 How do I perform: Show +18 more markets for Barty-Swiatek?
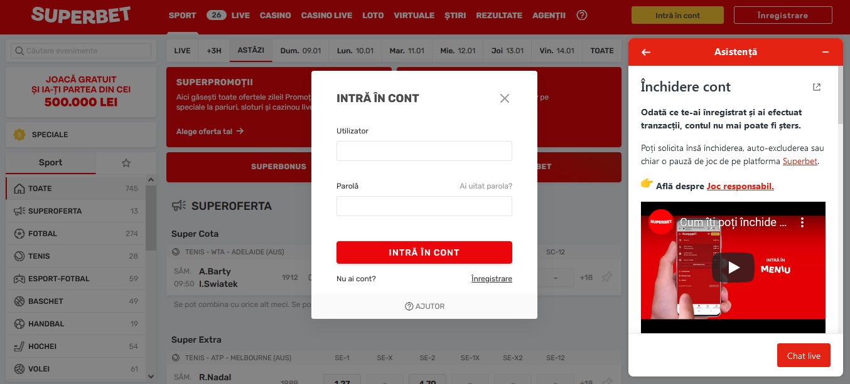tap(586, 278)
